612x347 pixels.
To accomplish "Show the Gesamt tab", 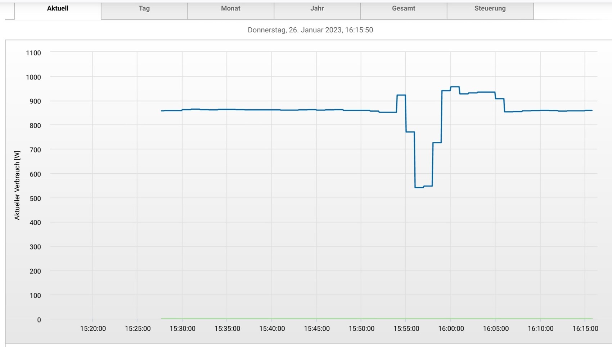I will tap(403, 9).
